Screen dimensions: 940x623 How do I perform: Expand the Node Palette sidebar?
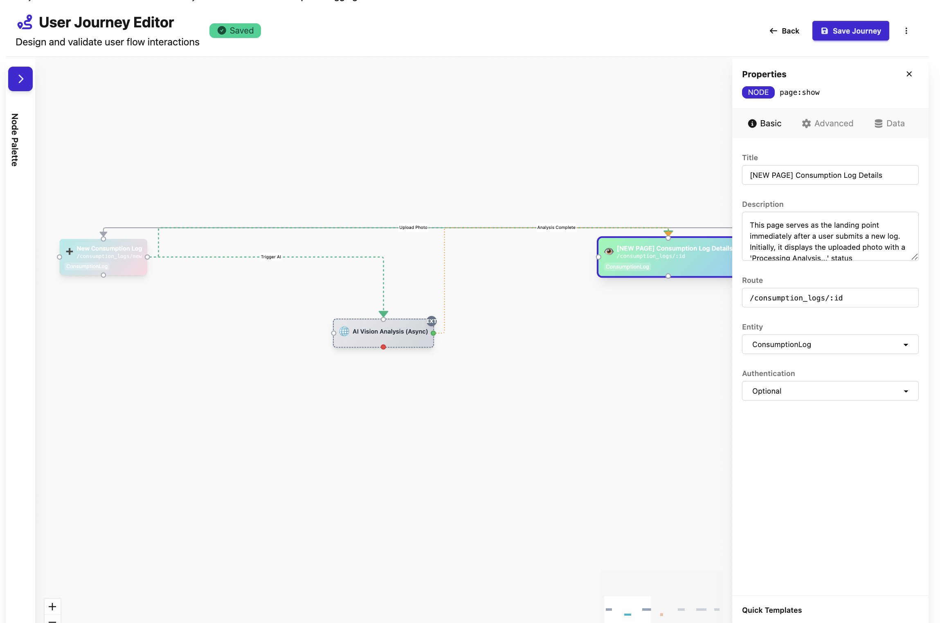click(x=20, y=79)
